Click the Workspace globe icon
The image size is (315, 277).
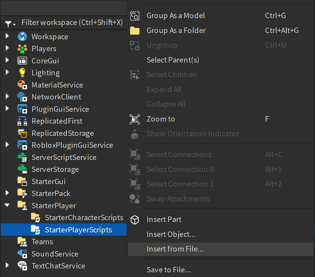tap(22, 37)
